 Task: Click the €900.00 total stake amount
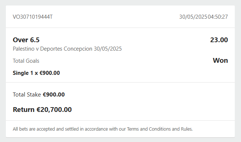(x=53, y=95)
